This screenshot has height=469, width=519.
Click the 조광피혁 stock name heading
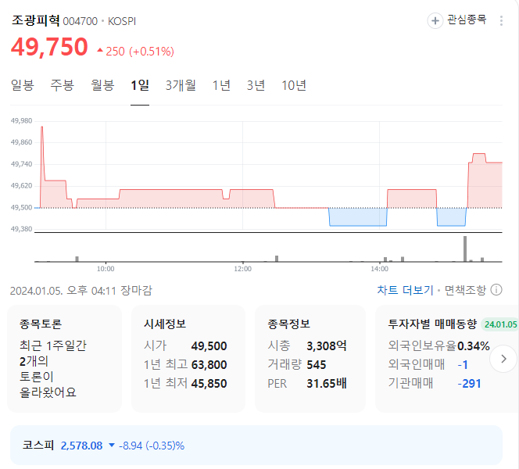coord(36,20)
